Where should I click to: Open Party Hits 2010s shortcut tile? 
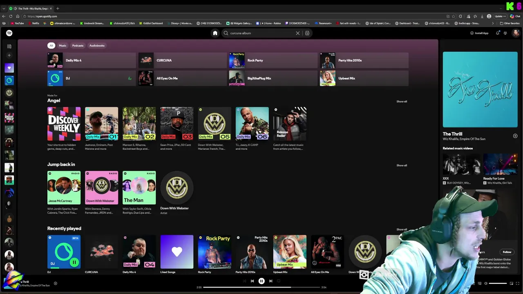(x=364, y=60)
